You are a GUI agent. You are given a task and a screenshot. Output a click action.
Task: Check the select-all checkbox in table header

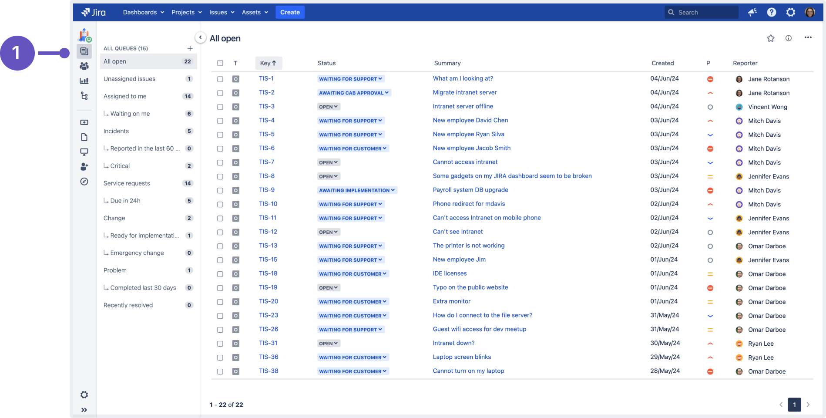pos(220,63)
